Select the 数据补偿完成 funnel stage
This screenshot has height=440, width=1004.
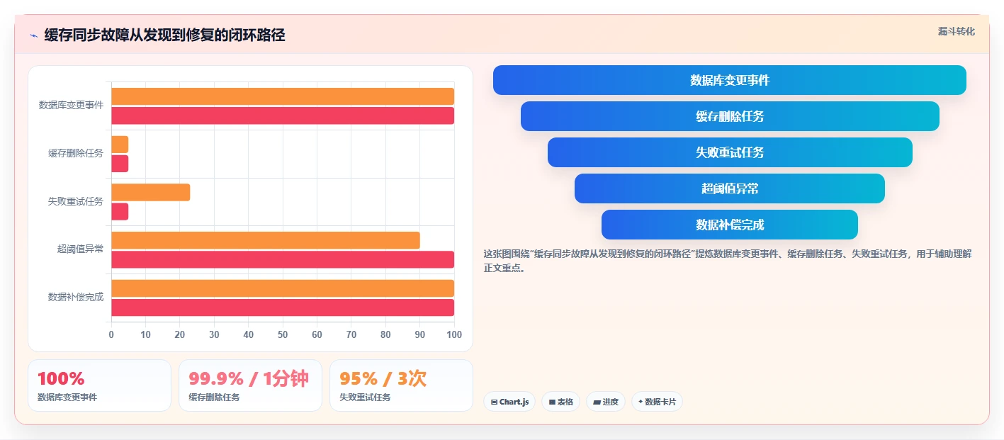pos(730,225)
